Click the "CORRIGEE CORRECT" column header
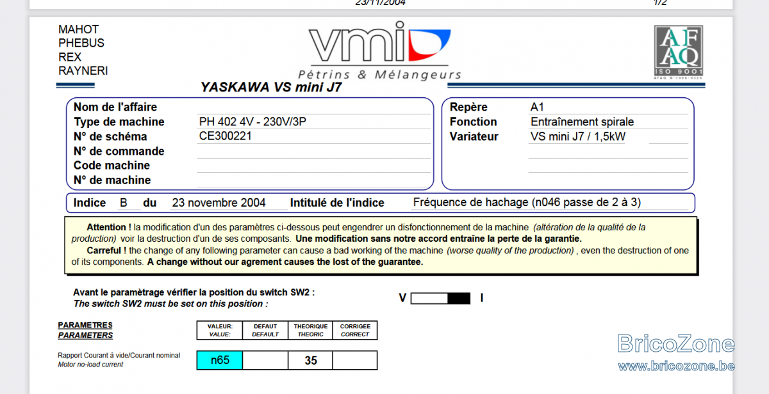This screenshot has width=769, height=394. [x=355, y=330]
